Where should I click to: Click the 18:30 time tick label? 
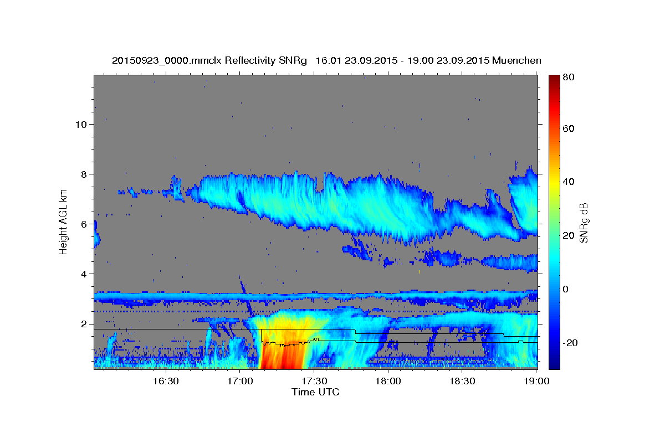463,382
